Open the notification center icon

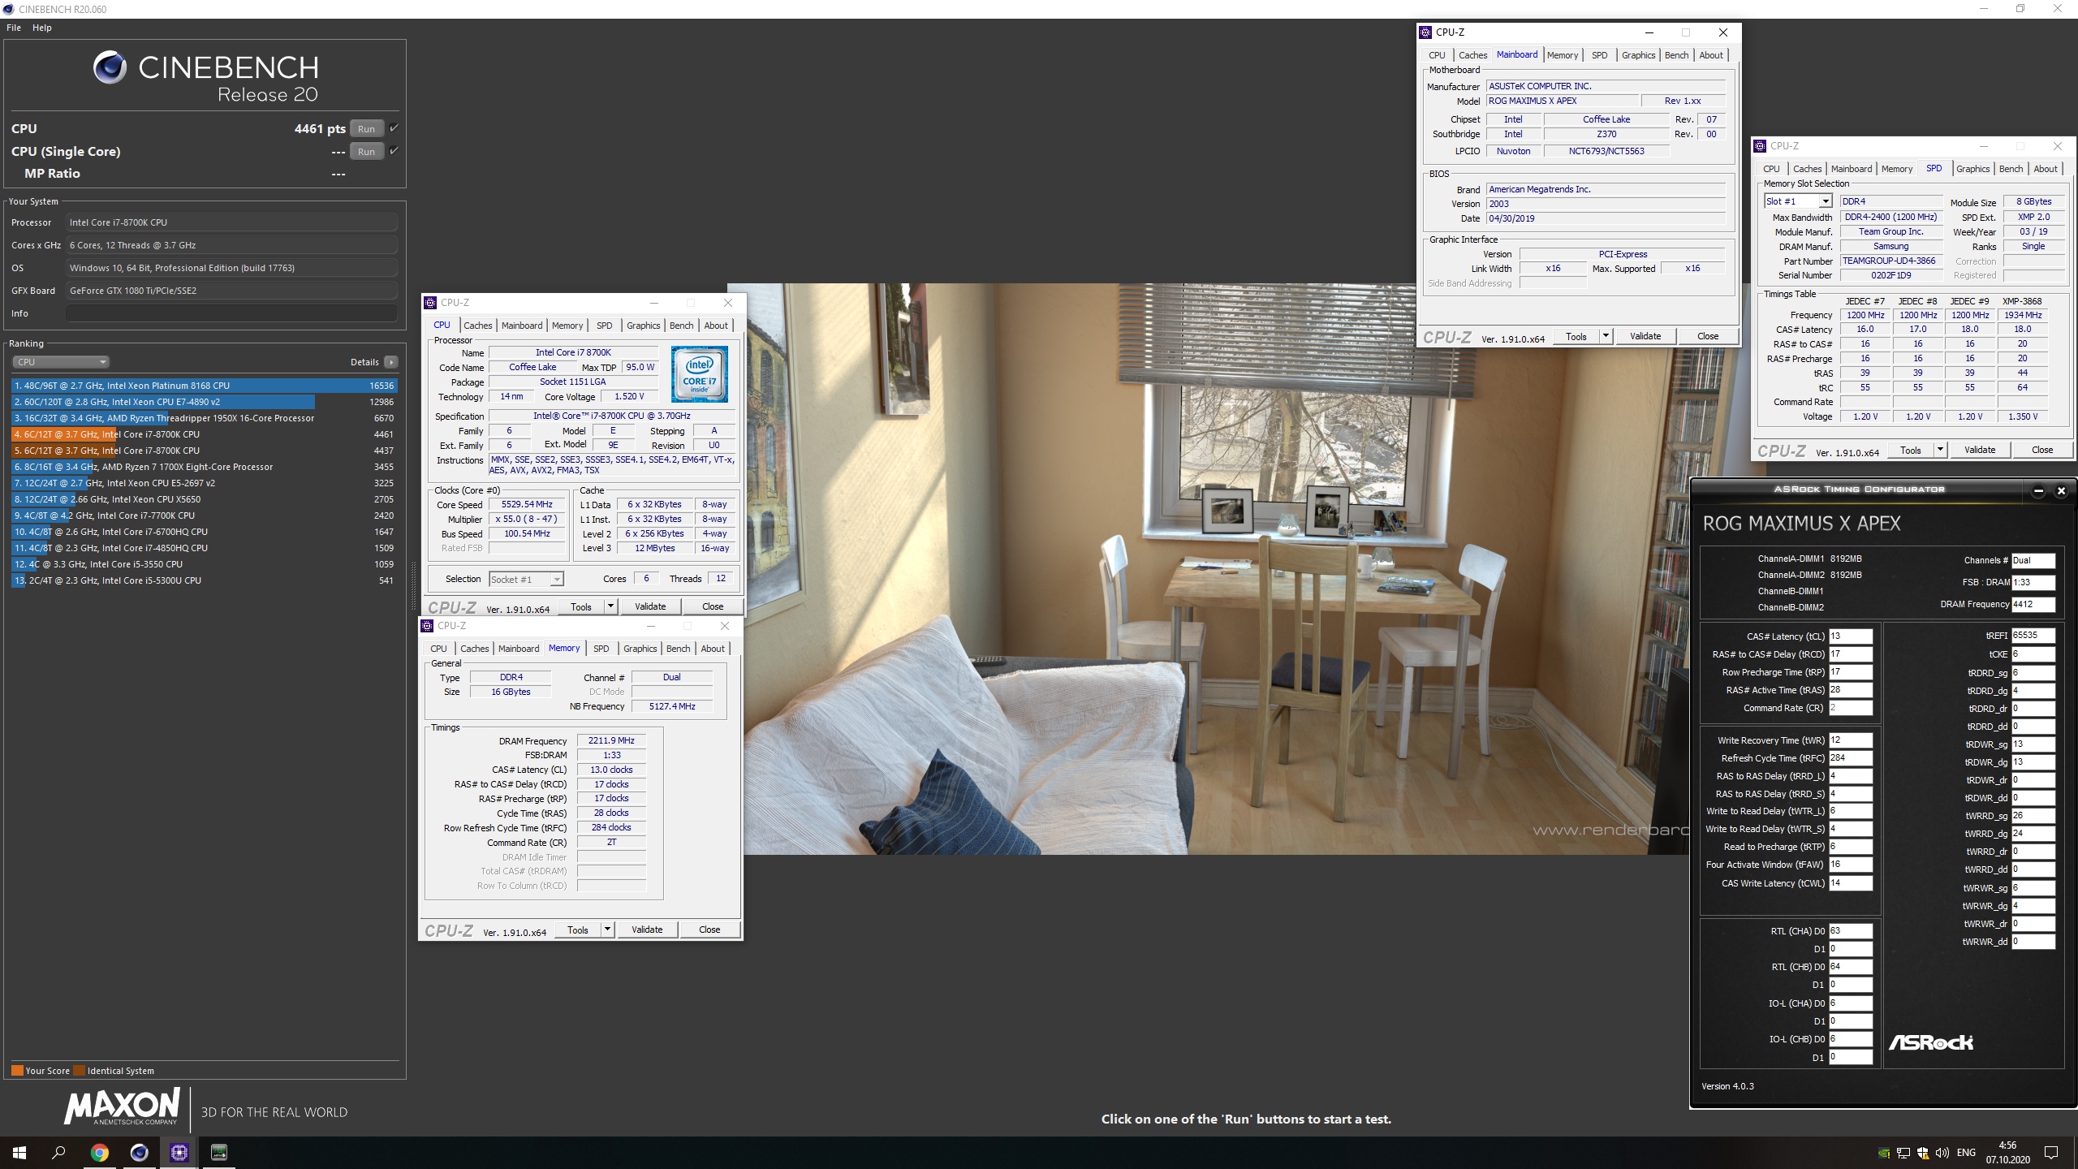[2051, 1153]
